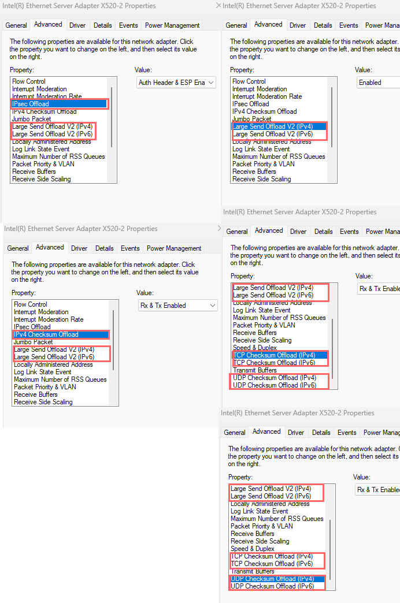Viewport: 400px width, 603px height.
Task: Click the property list scrollbar in the IPsec Offload dialog
Action: [112, 116]
